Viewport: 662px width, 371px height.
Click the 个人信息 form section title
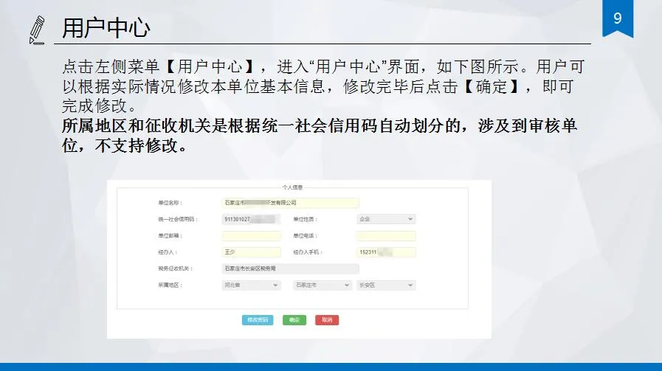[292, 187]
